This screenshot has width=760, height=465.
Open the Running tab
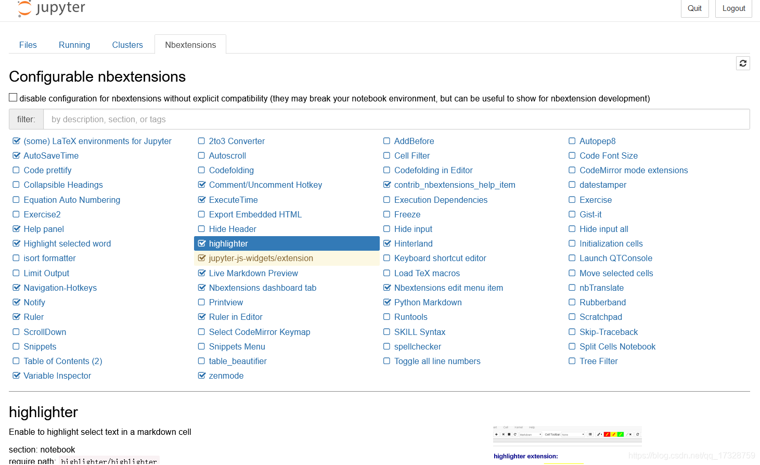coord(74,45)
